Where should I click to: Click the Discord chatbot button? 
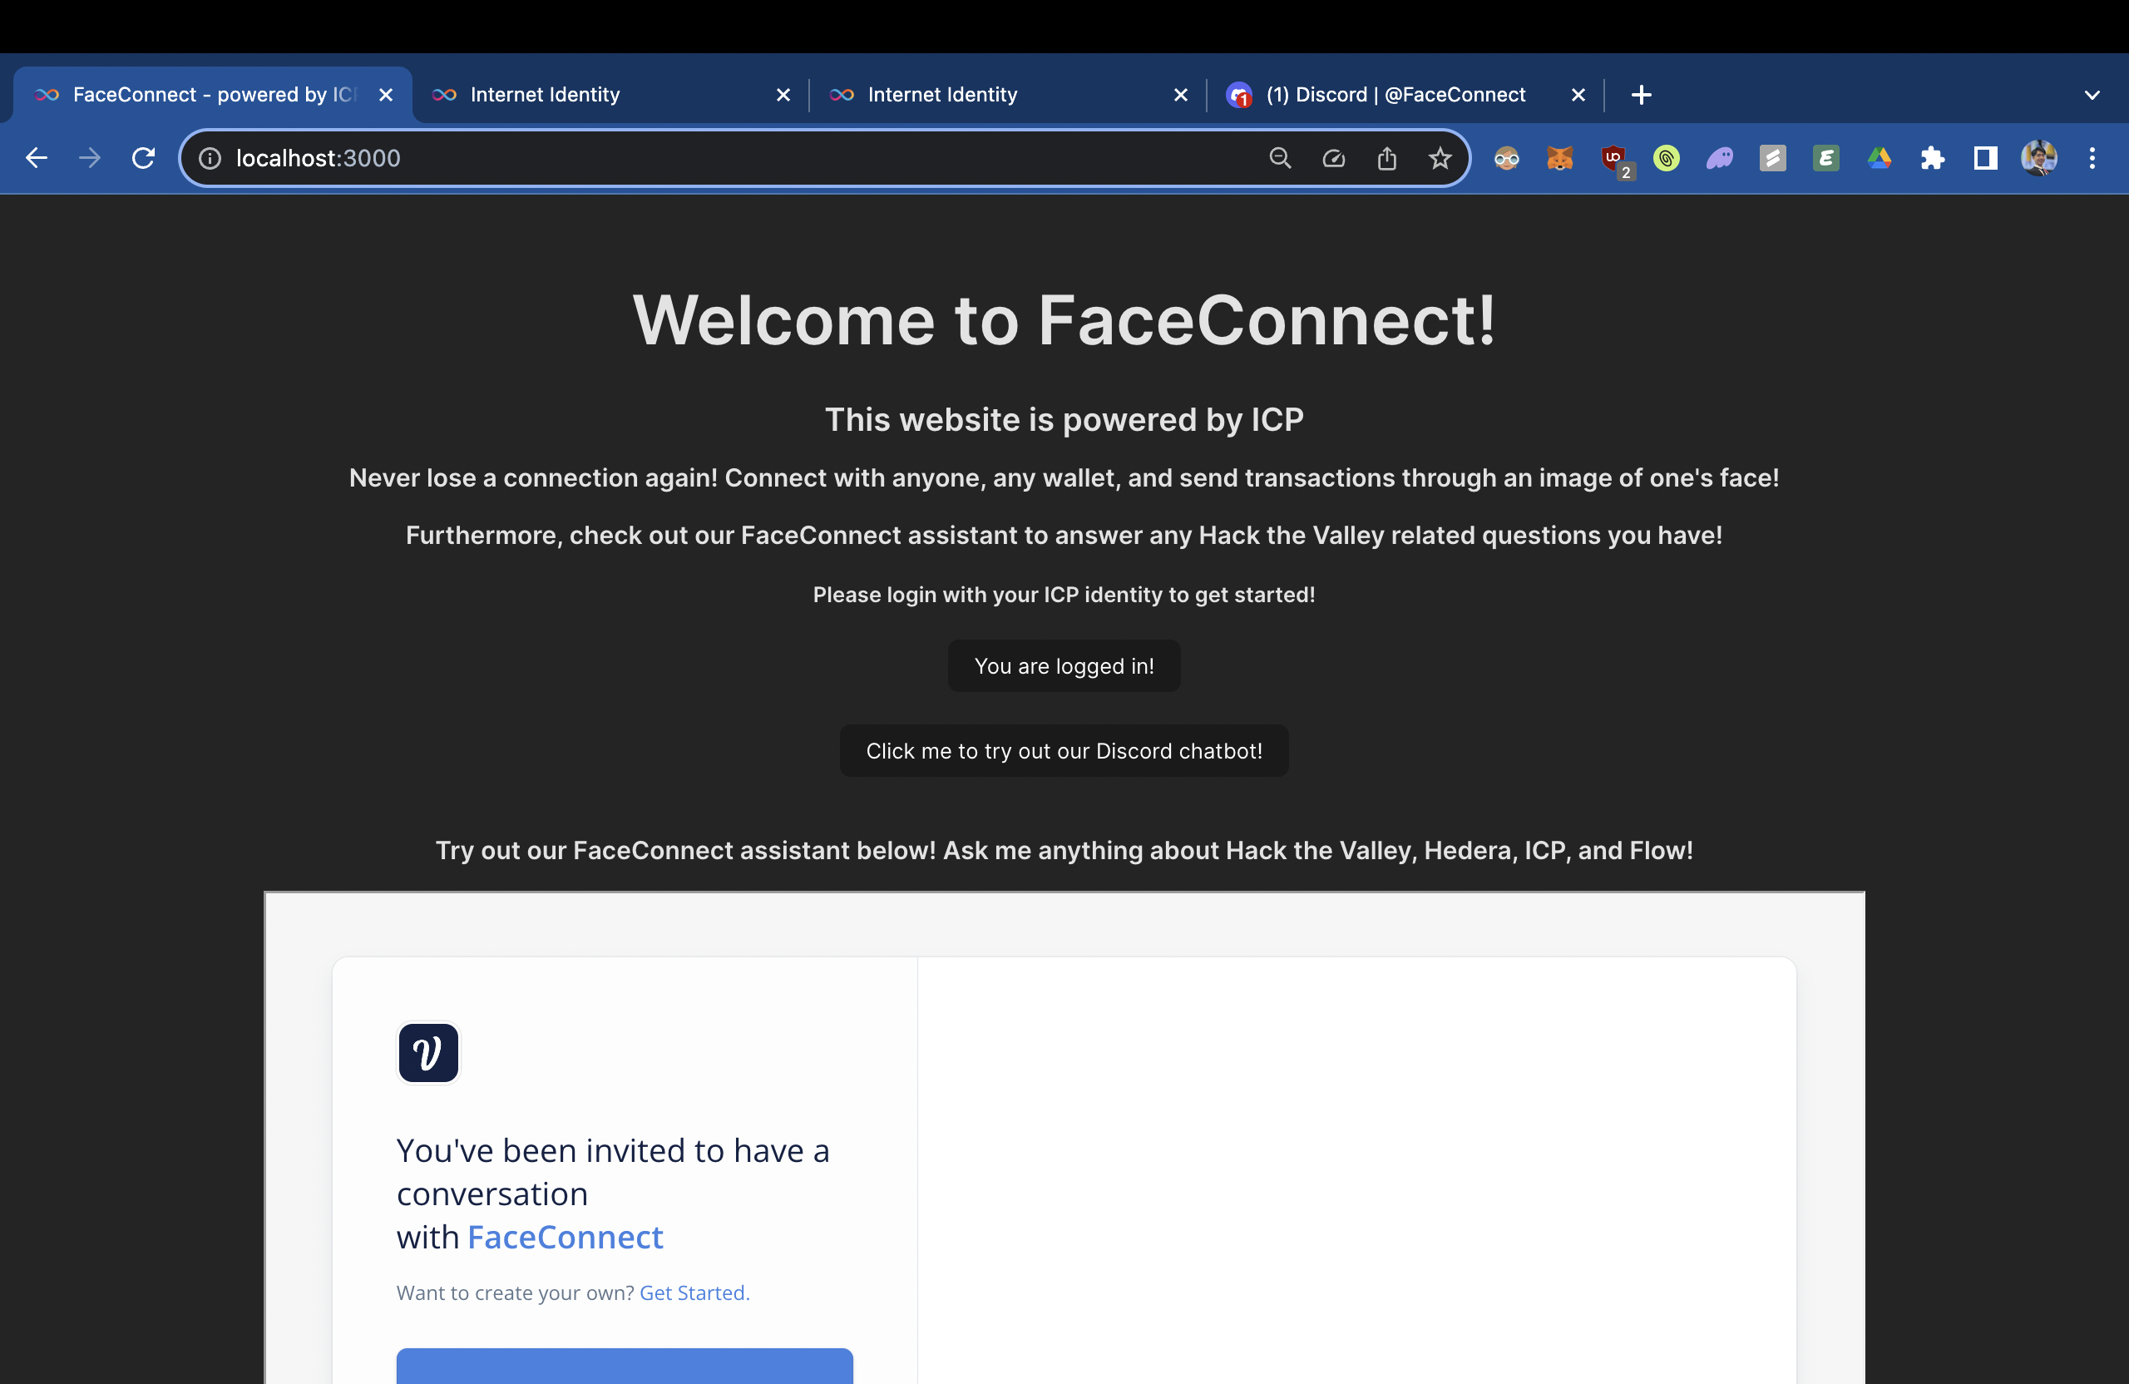click(x=1064, y=750)
